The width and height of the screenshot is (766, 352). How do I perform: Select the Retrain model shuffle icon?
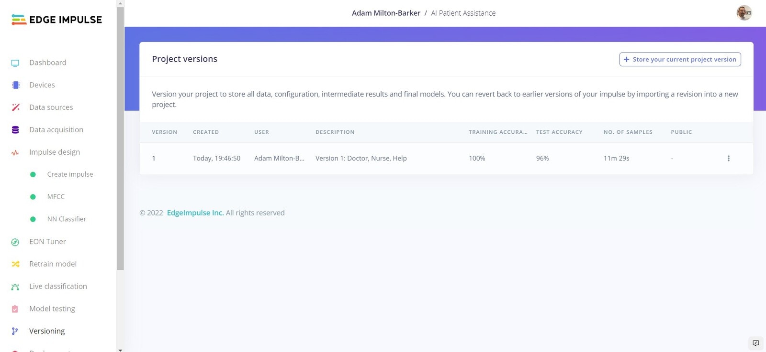pos(15,264)
